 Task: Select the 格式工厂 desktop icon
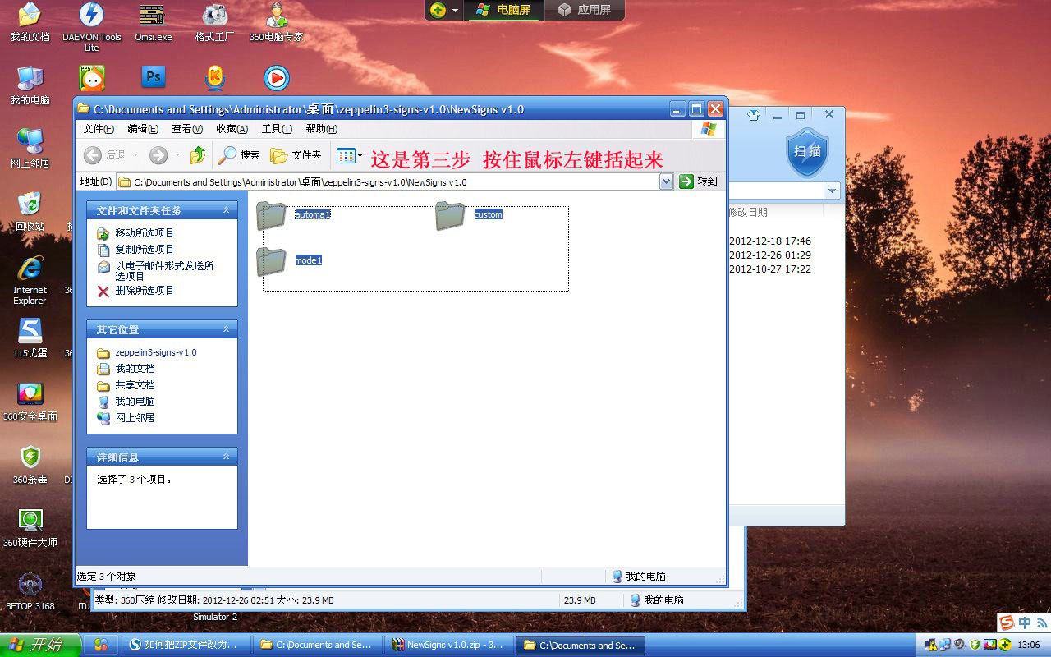point(214,22)
